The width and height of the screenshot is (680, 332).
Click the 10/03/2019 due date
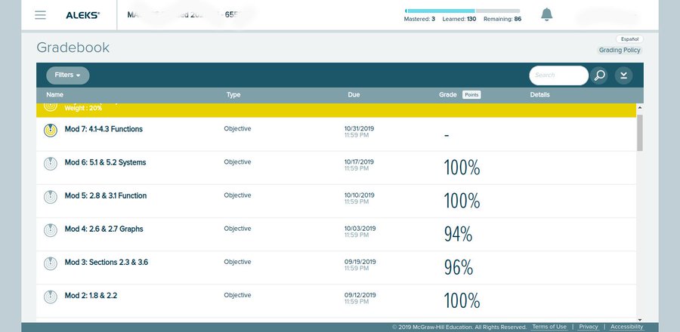pyautogui.click(x=360, y=229)
